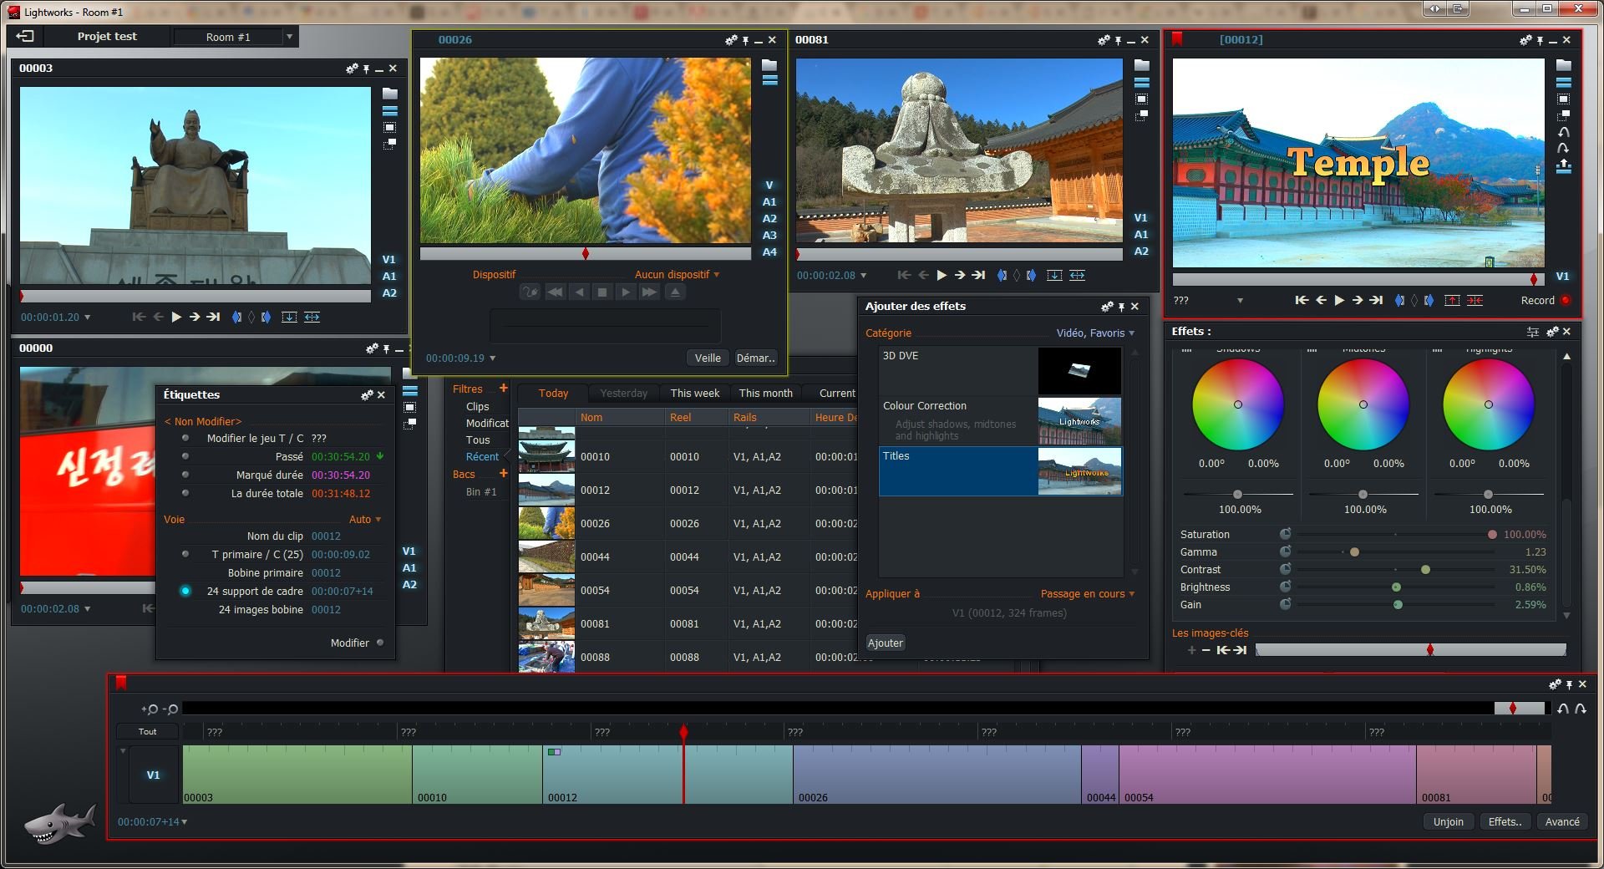Click the Ajouter button
Screen dimensions: 1604x869
885,643
